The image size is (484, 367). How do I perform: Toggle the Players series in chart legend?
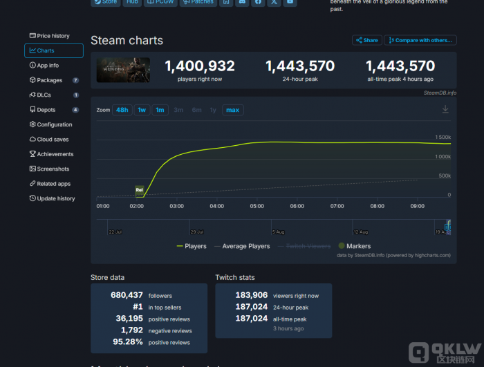click(192, 246)
